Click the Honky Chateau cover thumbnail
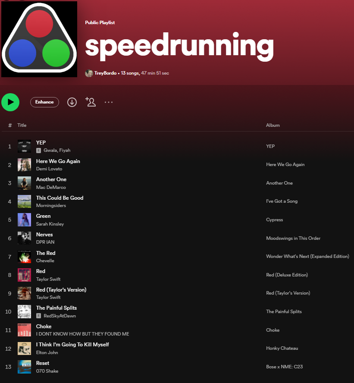The width and height of the screenshot is (354, 383). click(25, 348)
